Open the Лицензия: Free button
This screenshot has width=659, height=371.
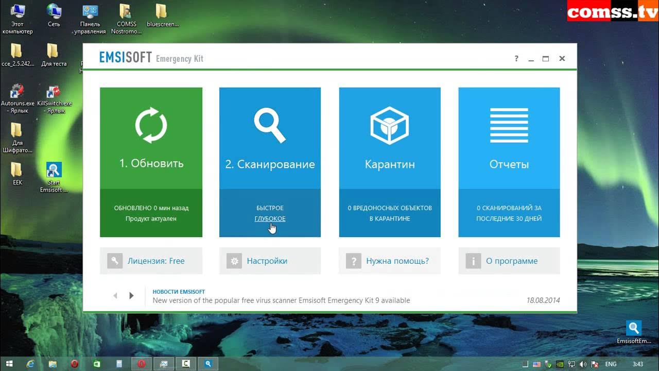pos(151,261)
